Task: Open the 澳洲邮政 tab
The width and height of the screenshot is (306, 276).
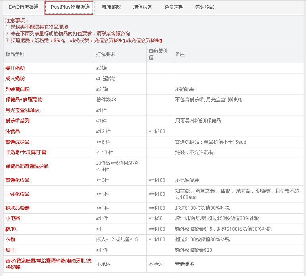Action: click(111, 7)
